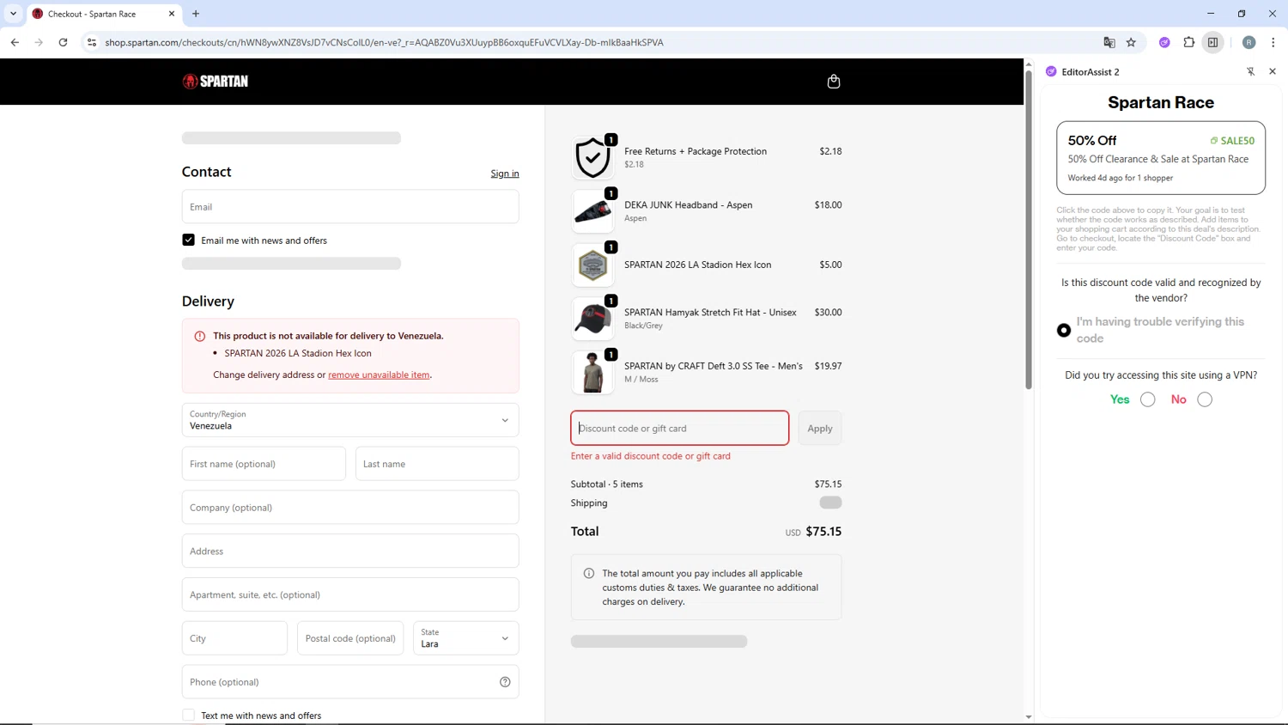1288x725 pixels.
Task: Click DEKA JUNK Headband - Aspen item name
Action: click(x=688, y=205)
